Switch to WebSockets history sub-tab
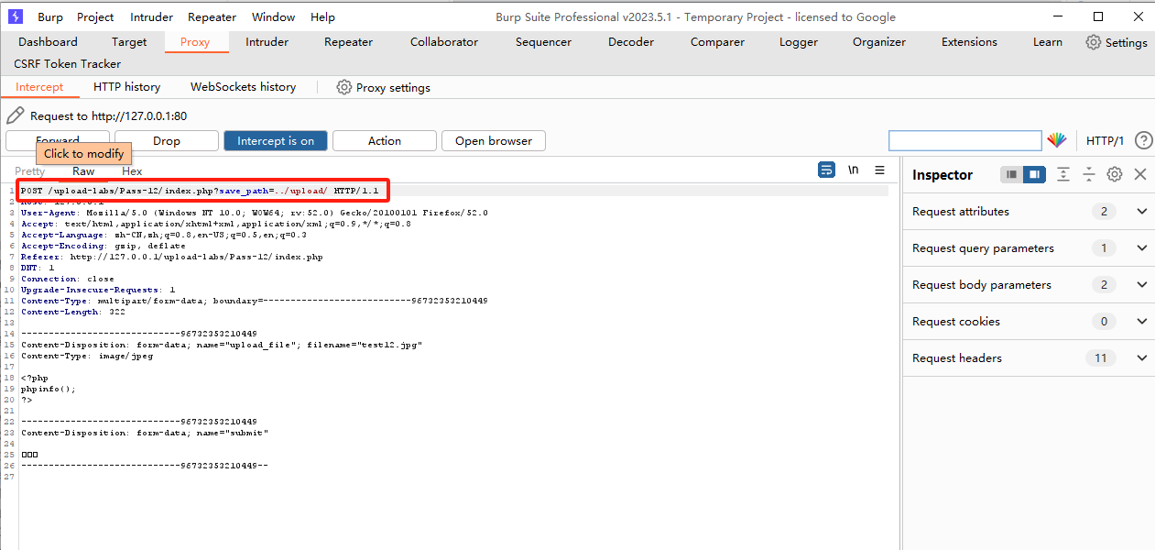Image resolution: width=1155 pixels, height=550 pixels. click(243, 87)
